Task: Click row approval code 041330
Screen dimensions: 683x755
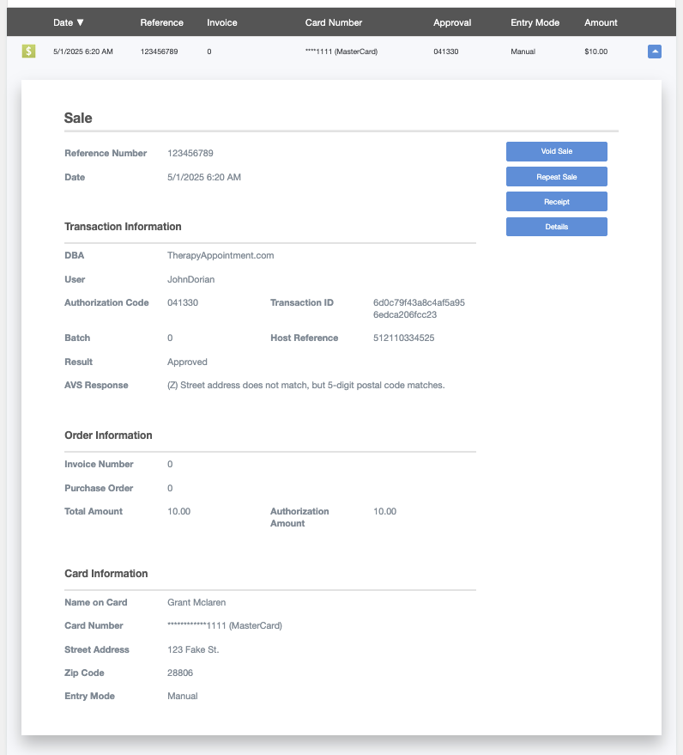Action: pos(446,52)
